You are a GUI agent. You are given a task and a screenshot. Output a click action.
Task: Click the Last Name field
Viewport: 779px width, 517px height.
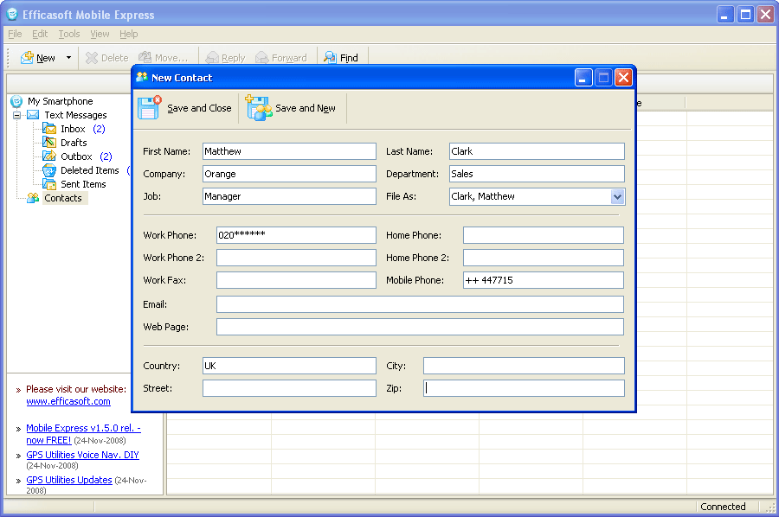click(537, 151)
